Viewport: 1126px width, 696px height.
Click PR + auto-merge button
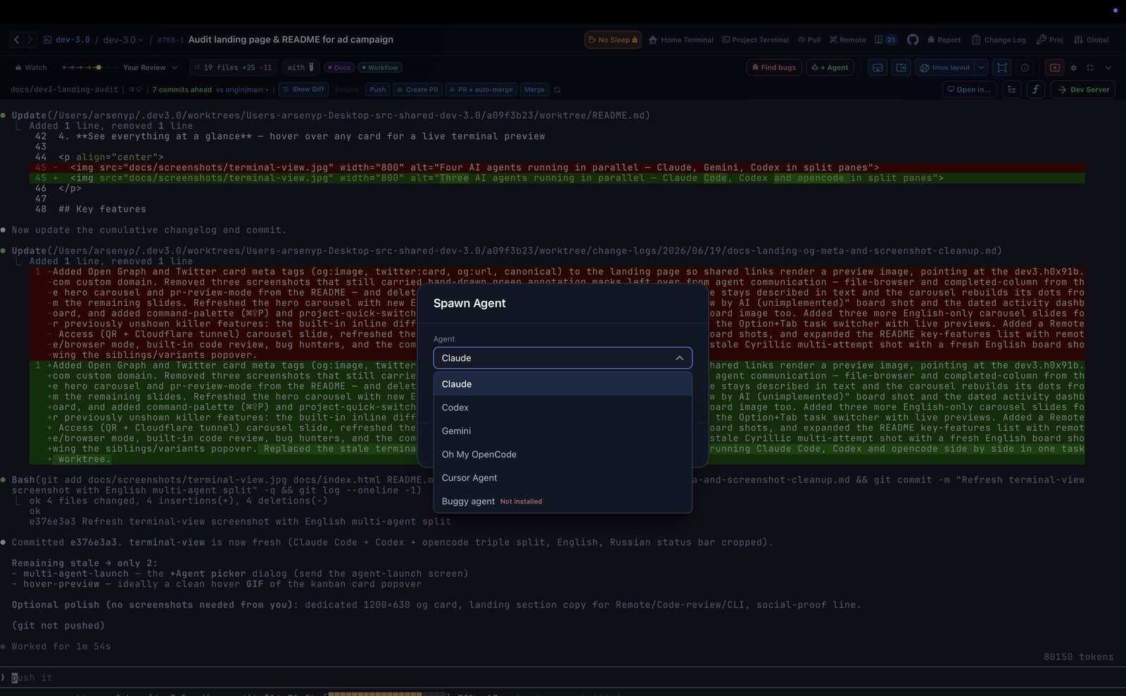click(481, 89)
